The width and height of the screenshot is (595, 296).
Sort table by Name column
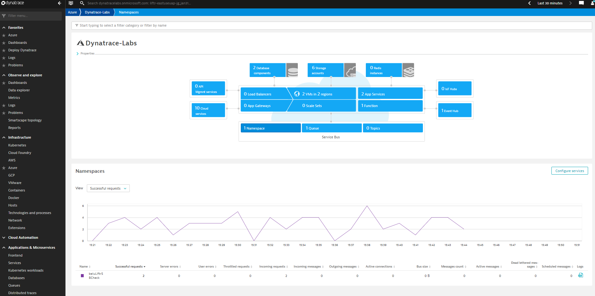[x=85, y=267]
